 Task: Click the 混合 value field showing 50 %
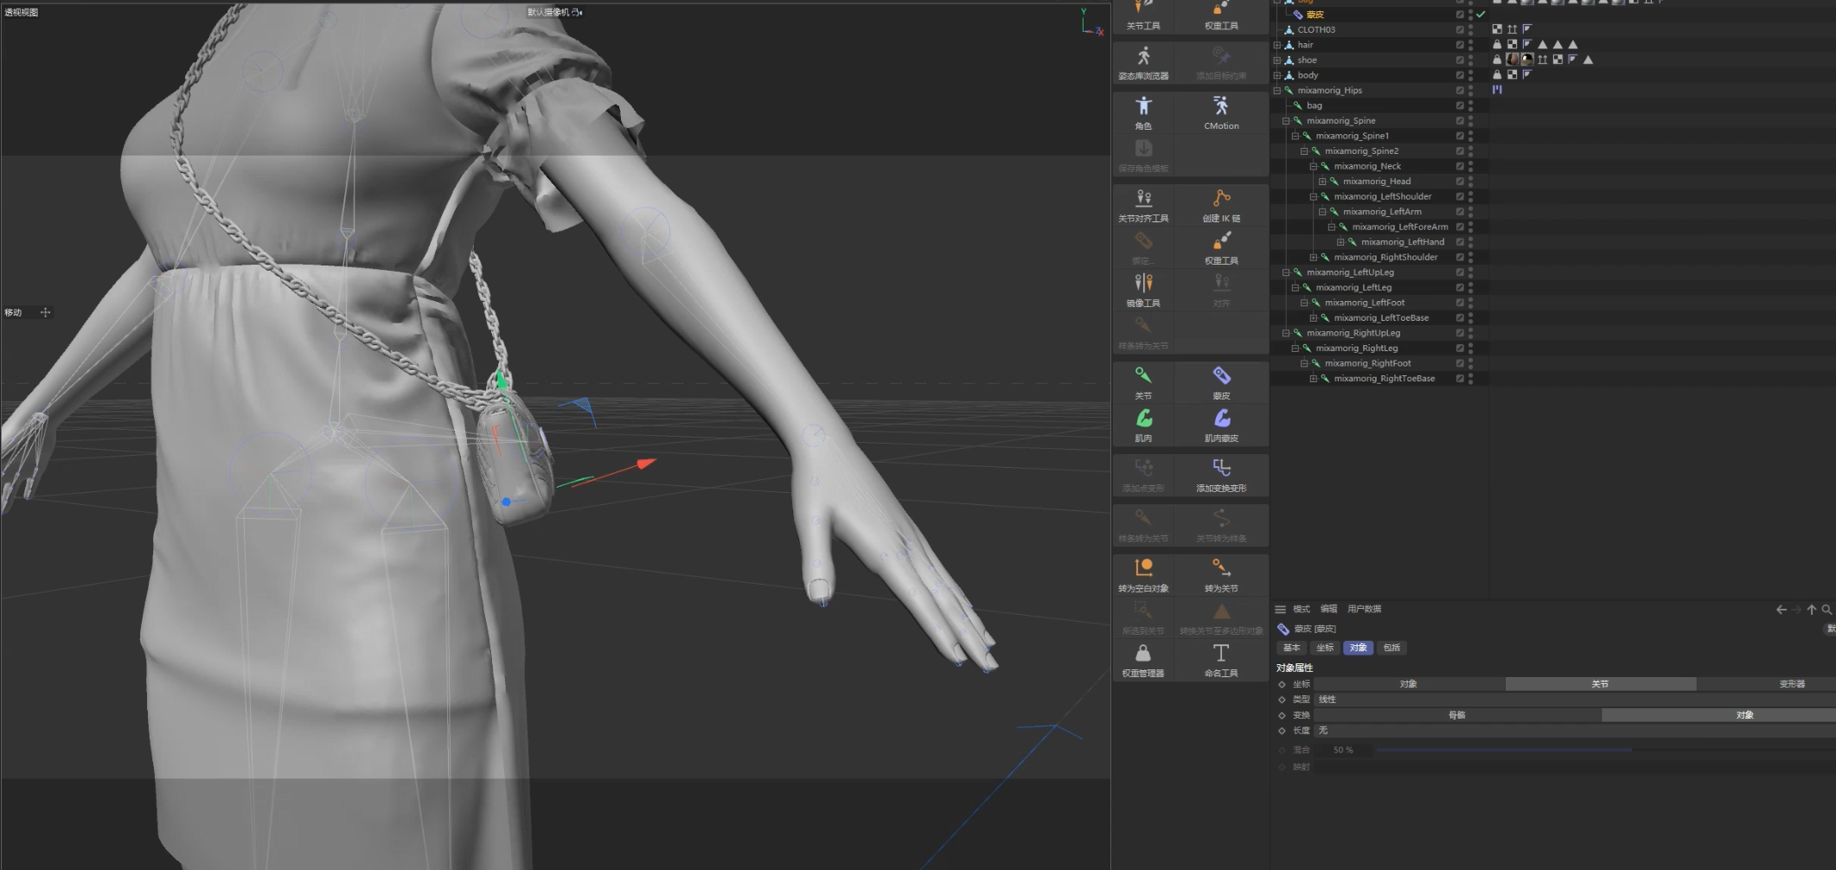point(1343,750)
